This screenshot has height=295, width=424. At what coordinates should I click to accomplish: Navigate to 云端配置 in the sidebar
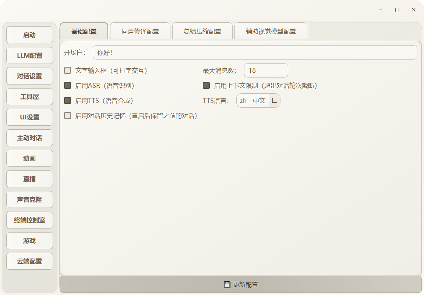(30, 262)
